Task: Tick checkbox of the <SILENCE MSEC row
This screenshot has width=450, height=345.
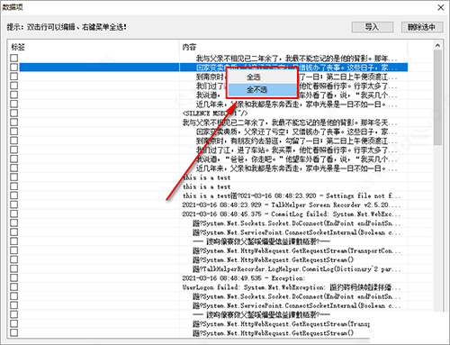Action: [x=13, y=113]
